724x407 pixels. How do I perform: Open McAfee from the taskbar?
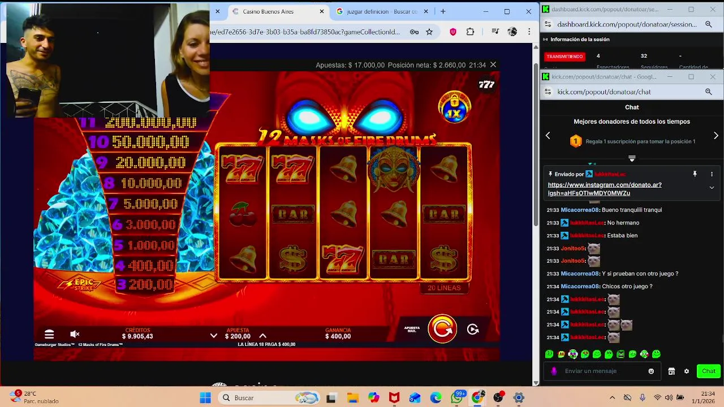(x=394, y=398)
